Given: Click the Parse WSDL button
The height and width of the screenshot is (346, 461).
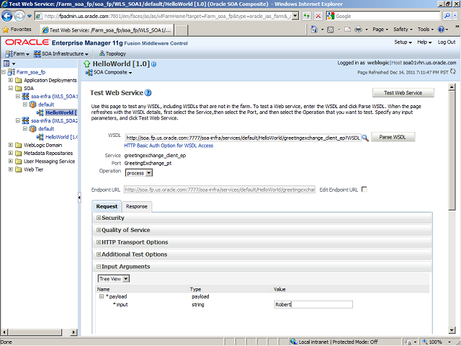Looking at the screenshot, I should coord(393,137).
